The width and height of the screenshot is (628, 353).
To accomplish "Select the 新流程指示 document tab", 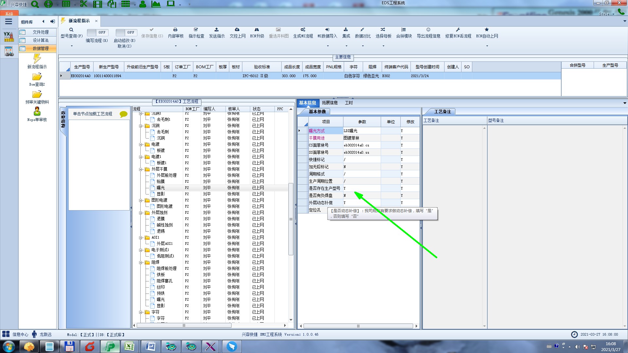I will (79, 21).
